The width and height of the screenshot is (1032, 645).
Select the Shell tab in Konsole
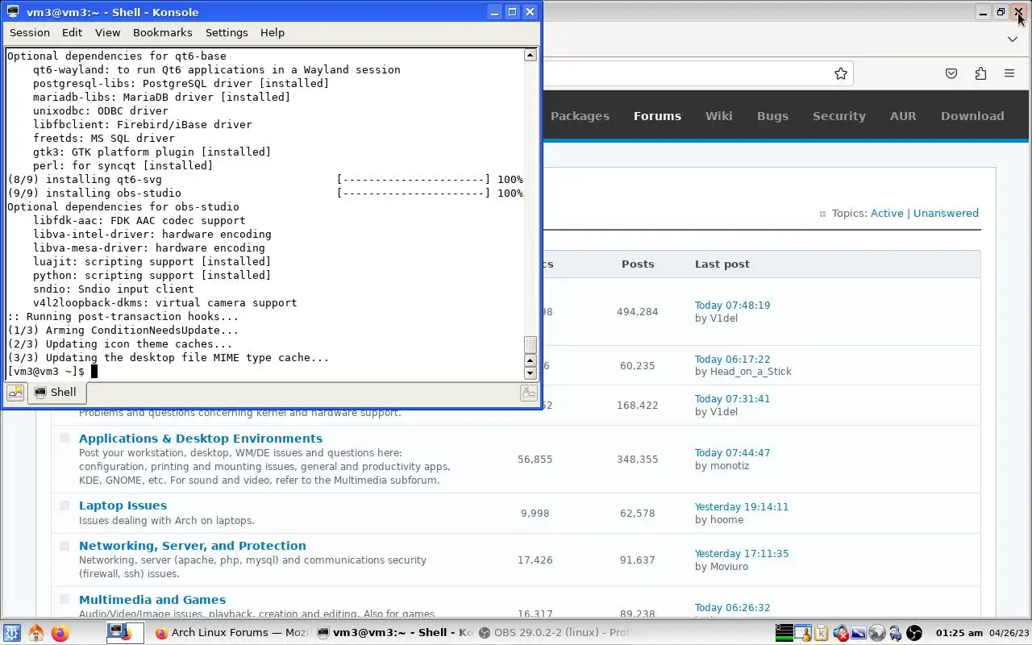56,393
